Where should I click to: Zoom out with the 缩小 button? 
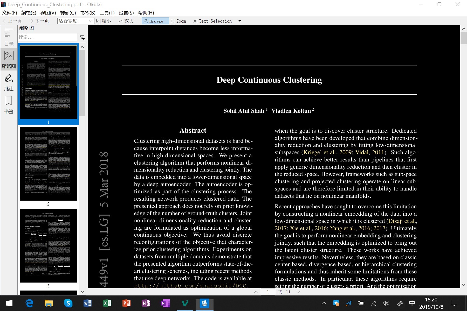click(104, 21)
